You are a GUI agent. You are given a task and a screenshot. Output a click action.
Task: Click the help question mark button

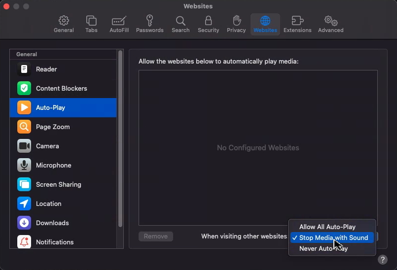click(x=383, y=260)
